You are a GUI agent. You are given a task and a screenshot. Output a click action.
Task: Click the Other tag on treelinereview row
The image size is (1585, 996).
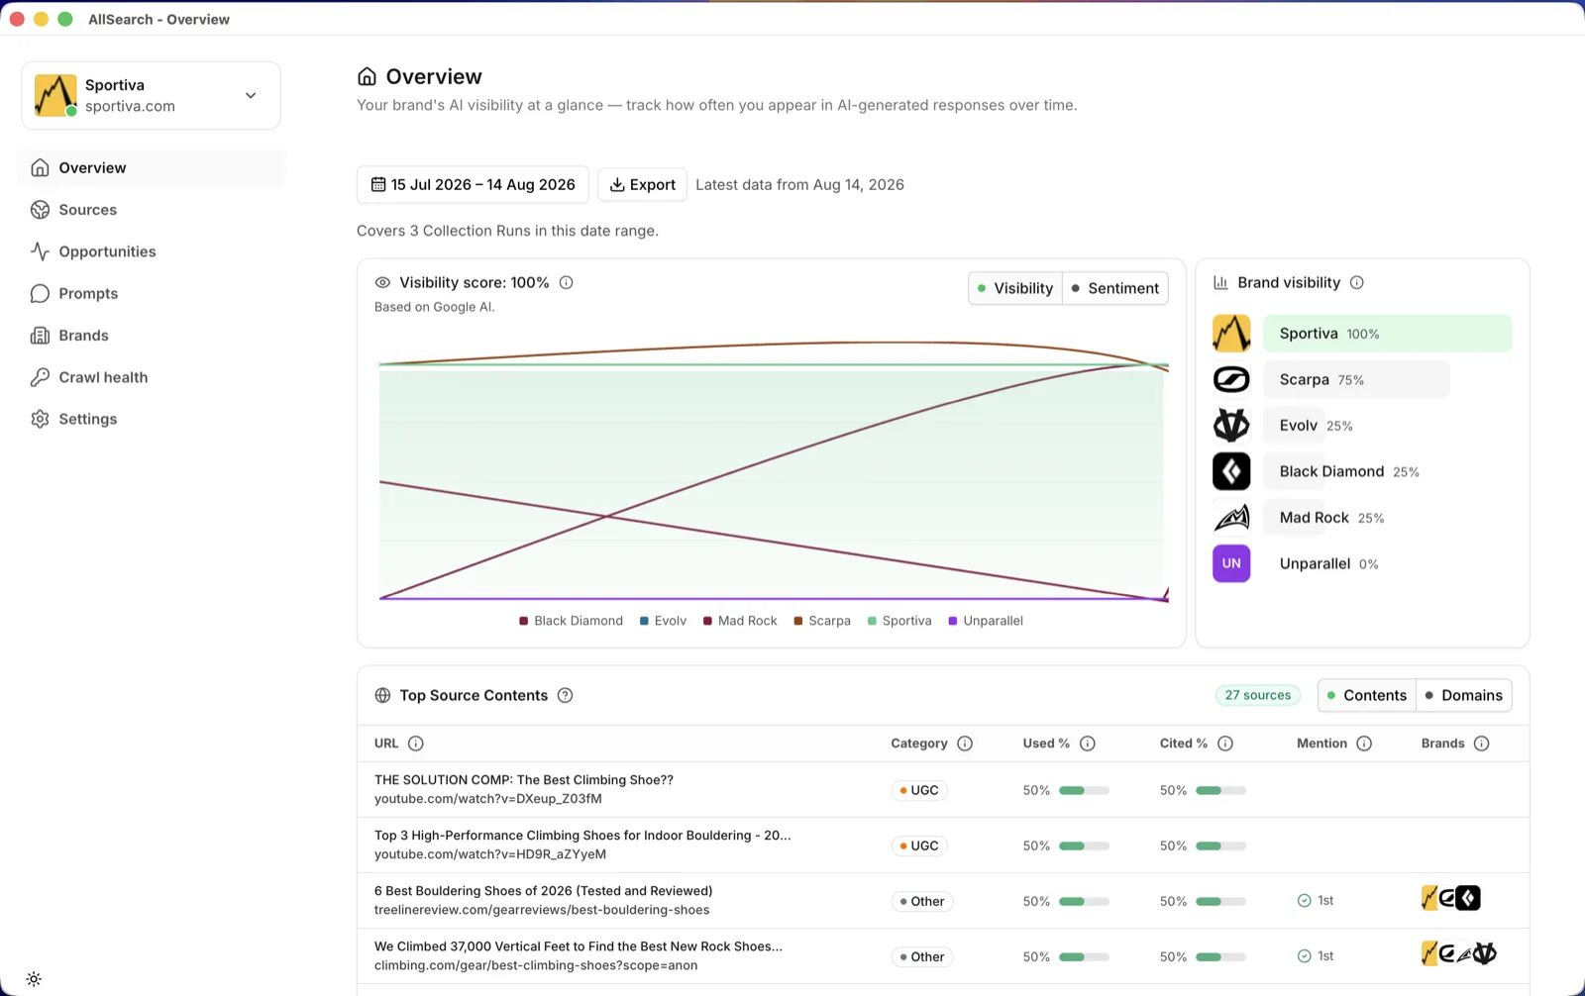point(922,901)
